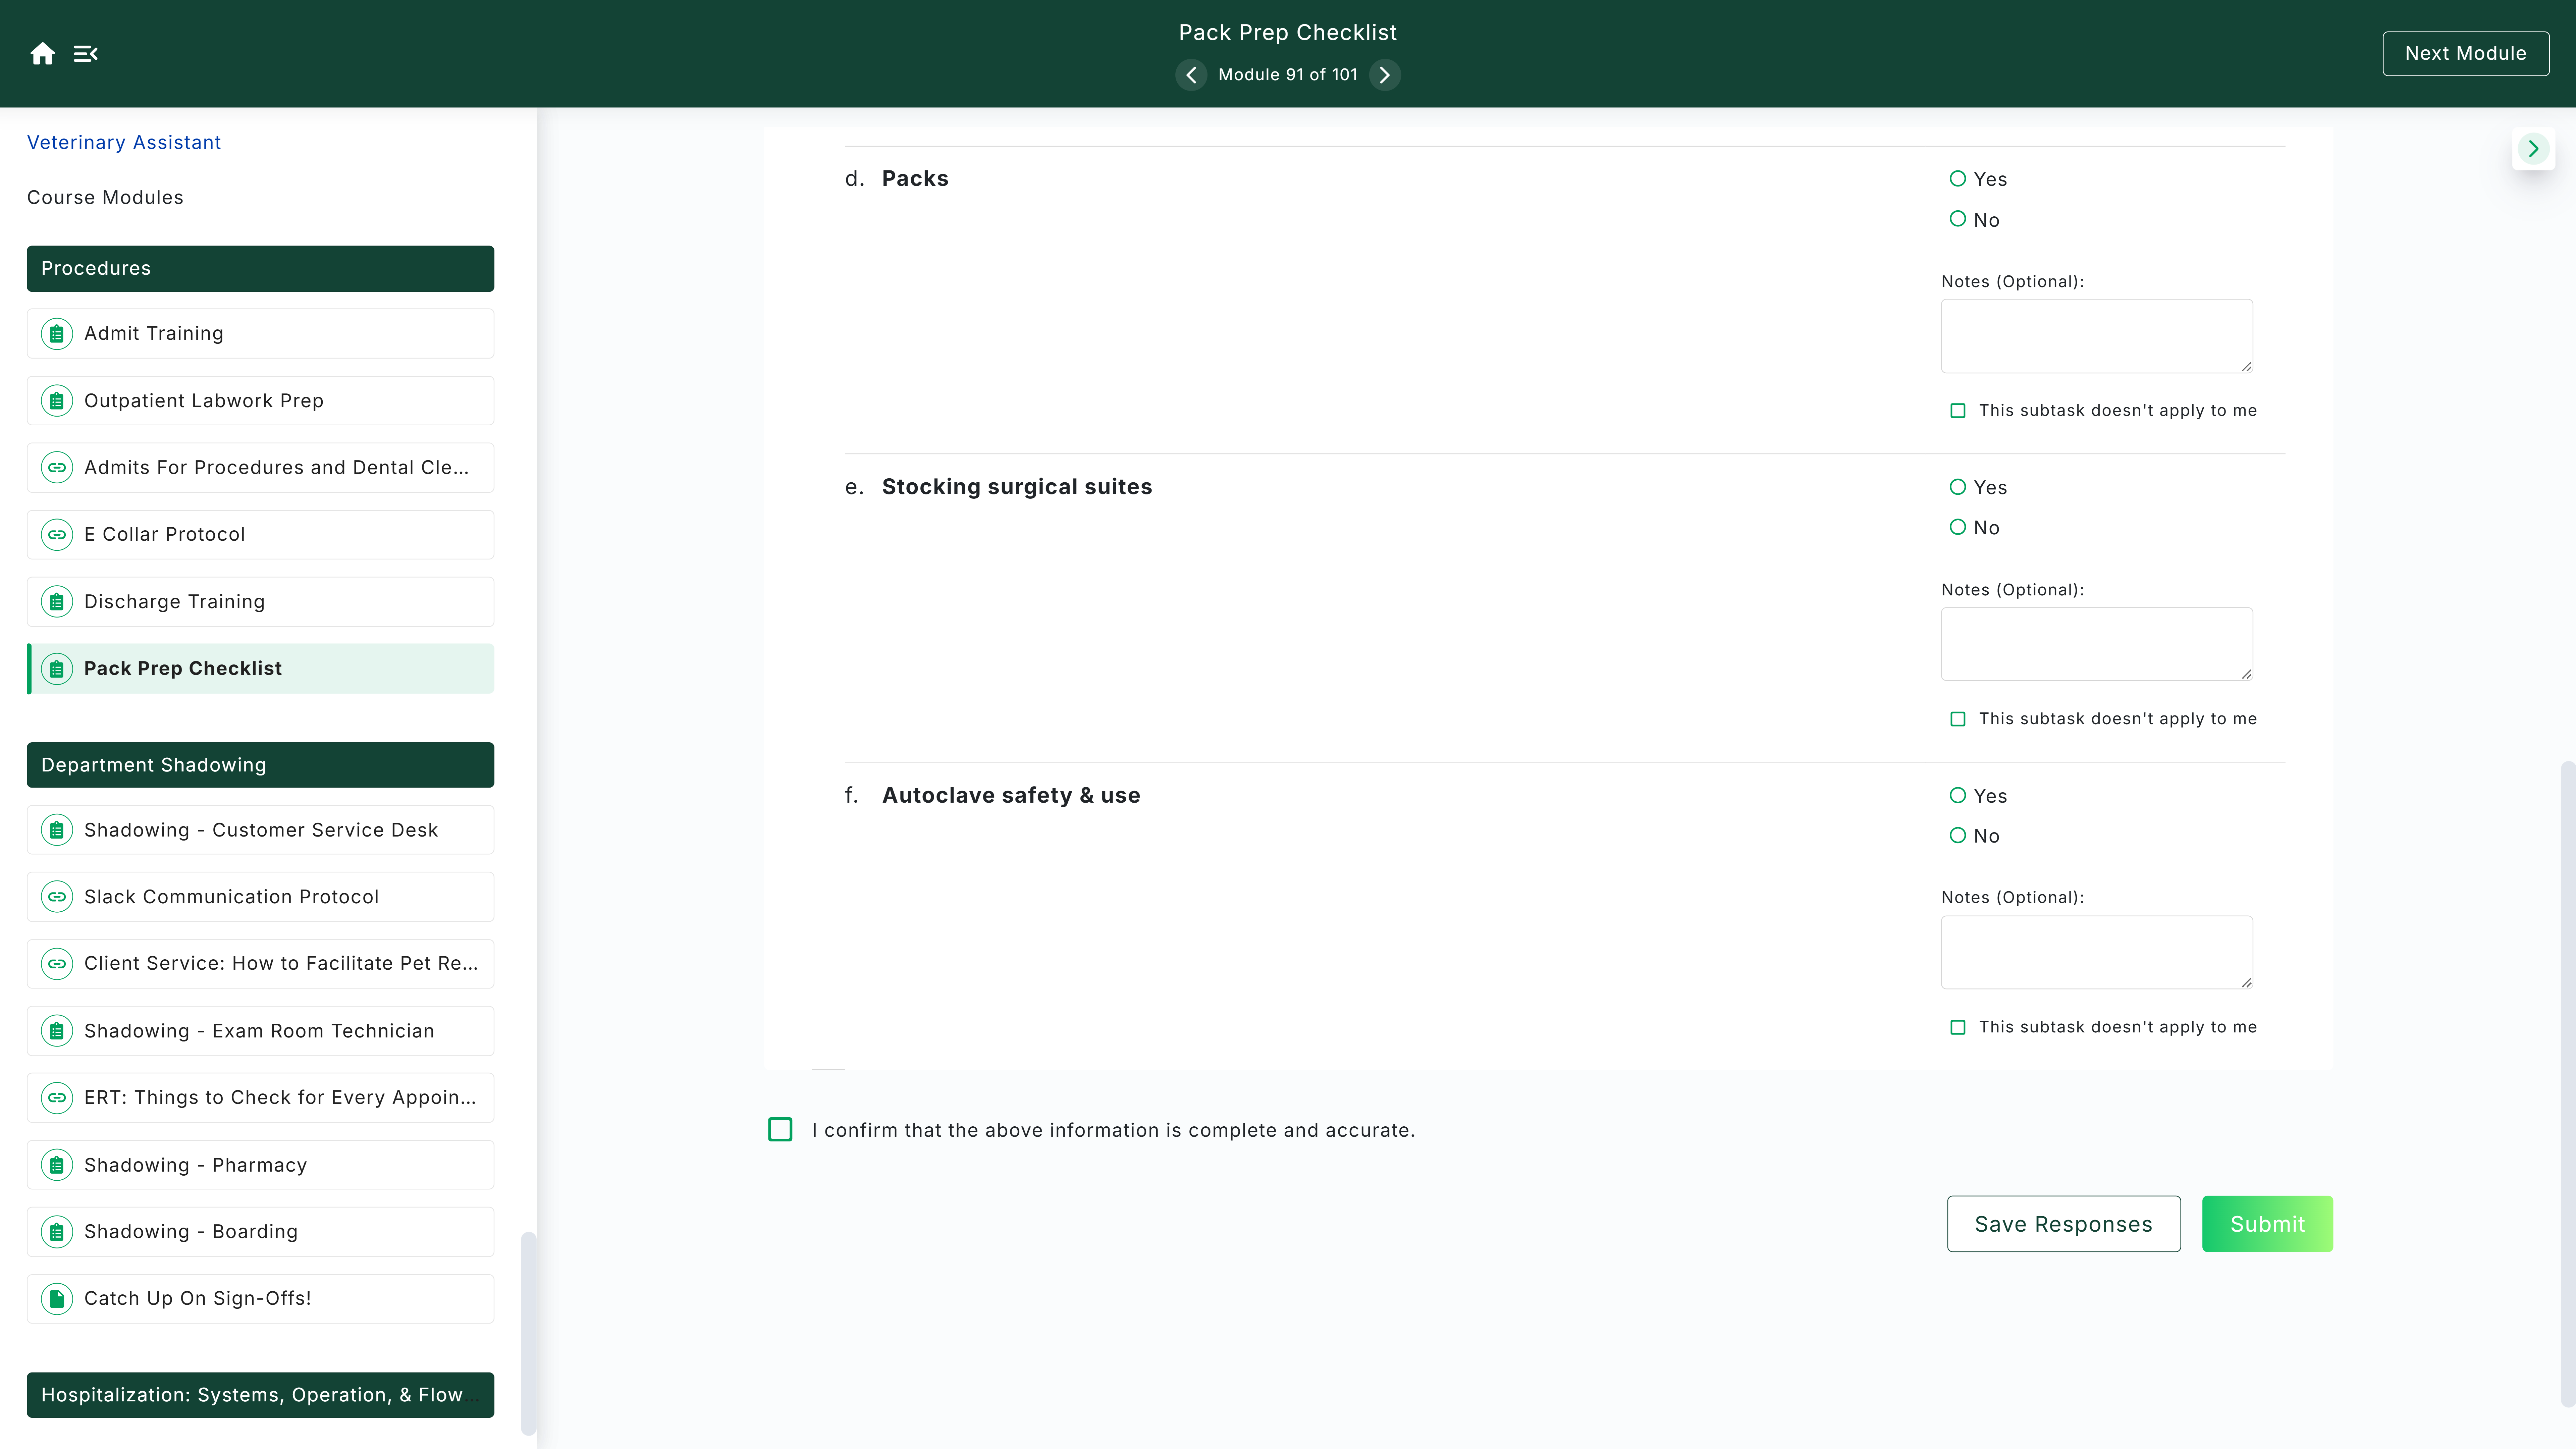This screenshot has width=2576, height=1449.
Task: Click the Stocking surgical suites notes field
Action: click(x=2097, y=644)
